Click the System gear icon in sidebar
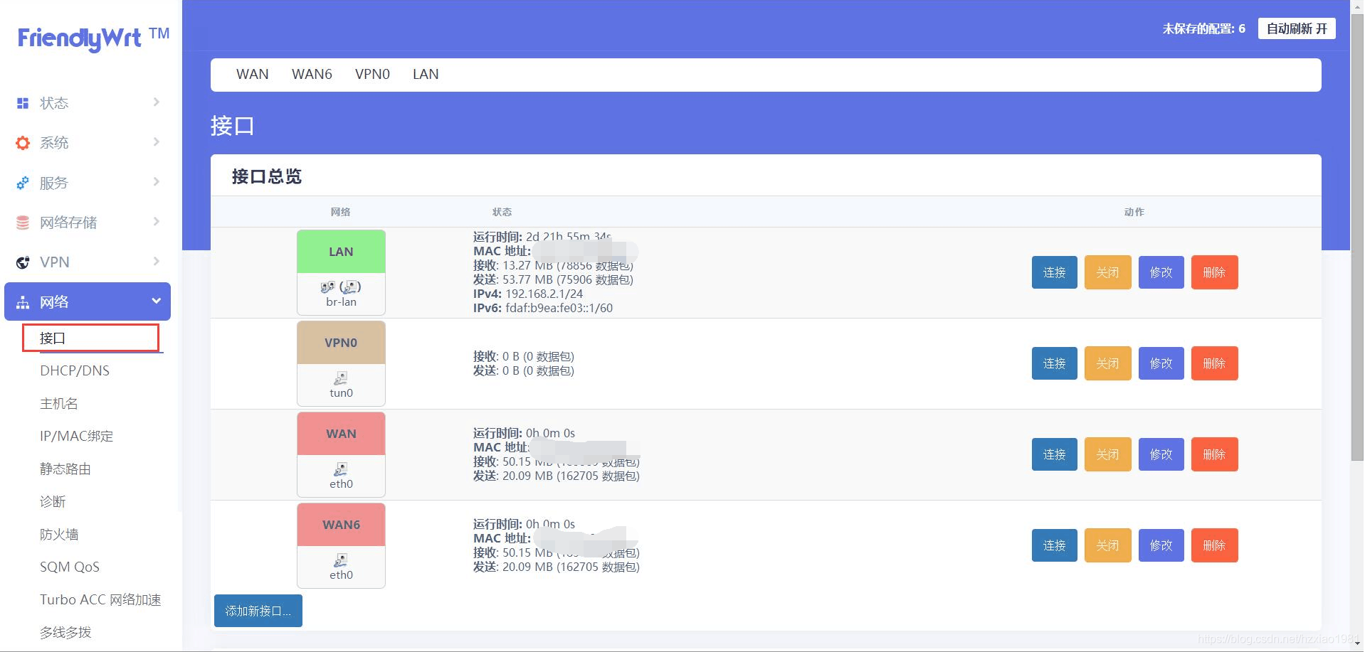This screenshot has width=1365, height=652. [23, 143]
